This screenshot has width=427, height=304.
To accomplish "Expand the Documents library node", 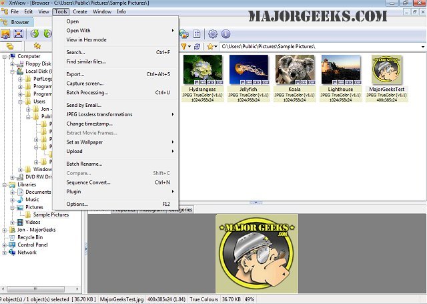I will pos(12,192).
